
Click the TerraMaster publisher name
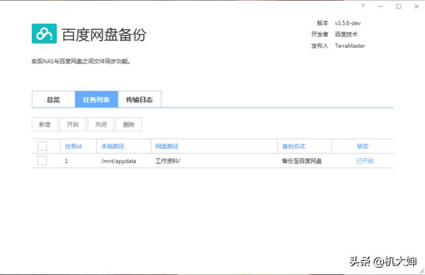click(350, 46)
